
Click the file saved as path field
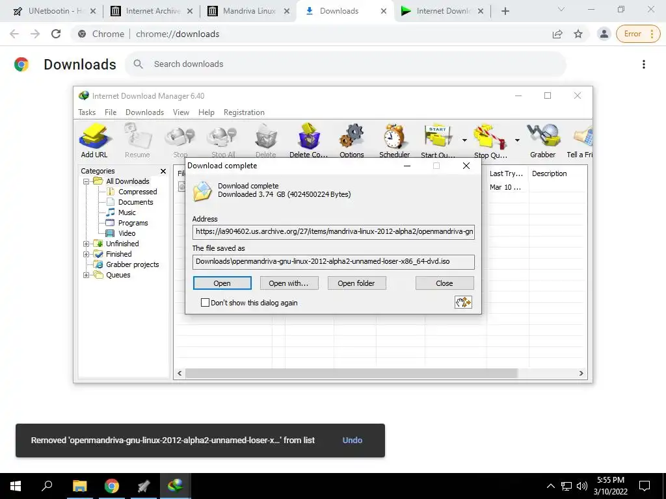point(334,262)
